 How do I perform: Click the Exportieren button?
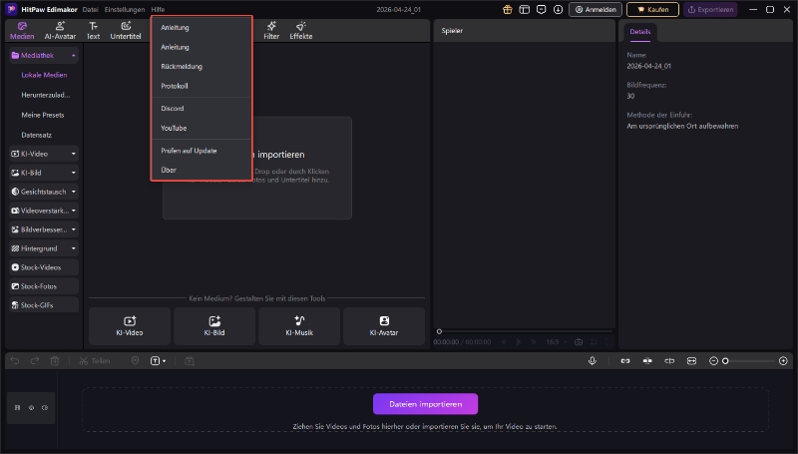(x=710, y=10)
